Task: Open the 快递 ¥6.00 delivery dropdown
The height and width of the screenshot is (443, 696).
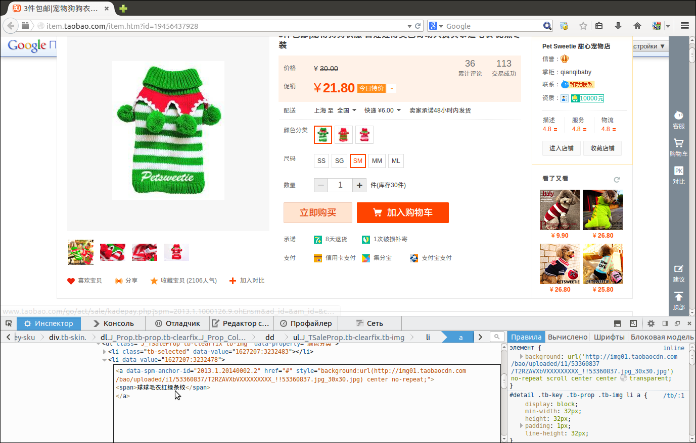Action: [x=383, y=110]
